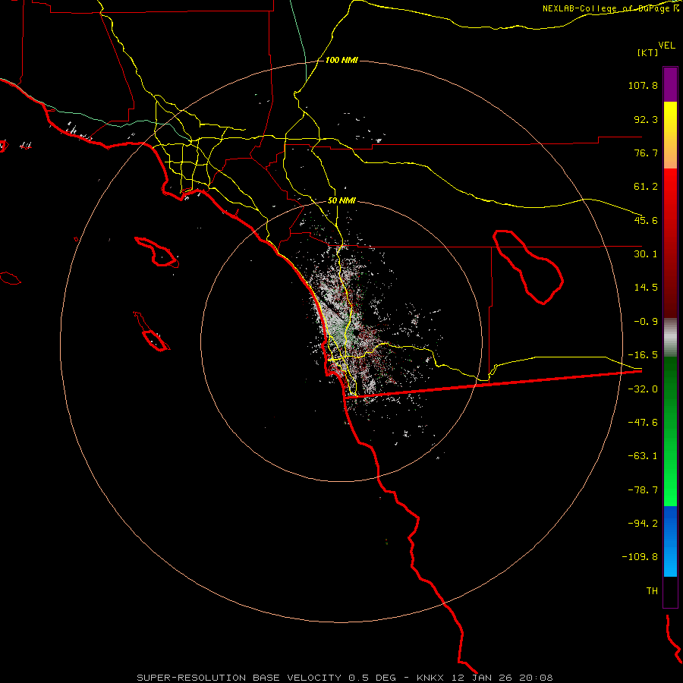Select the 50 NMI range ring label

tap(341, 201)
